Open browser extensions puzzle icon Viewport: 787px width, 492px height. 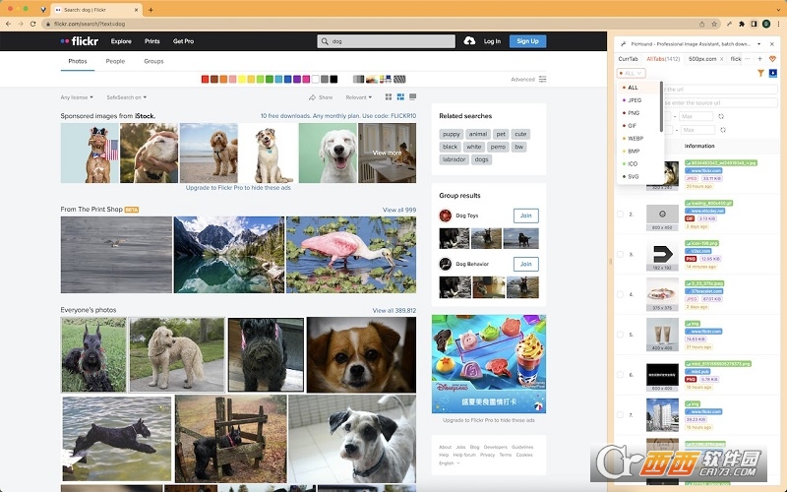coord(742,24)
